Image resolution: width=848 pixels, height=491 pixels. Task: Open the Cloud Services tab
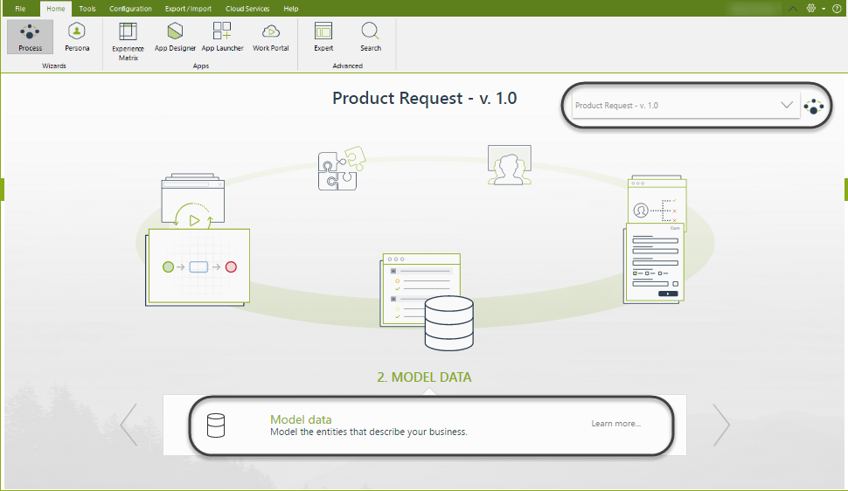[x=247, y=9]
